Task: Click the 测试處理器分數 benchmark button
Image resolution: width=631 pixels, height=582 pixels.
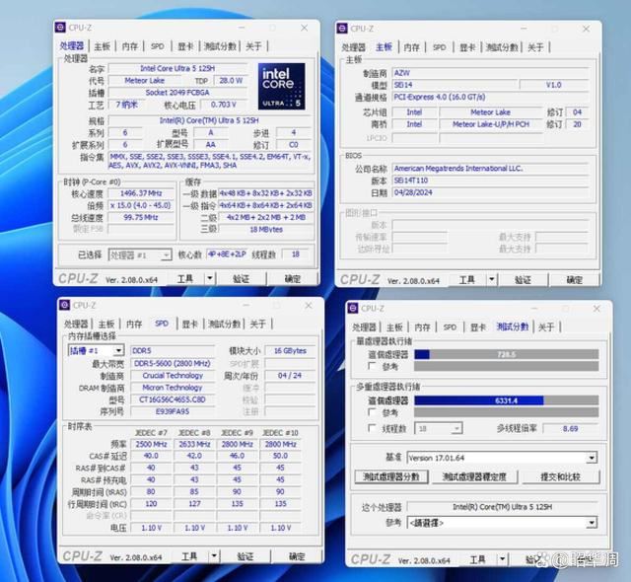Action: (392, 477)
